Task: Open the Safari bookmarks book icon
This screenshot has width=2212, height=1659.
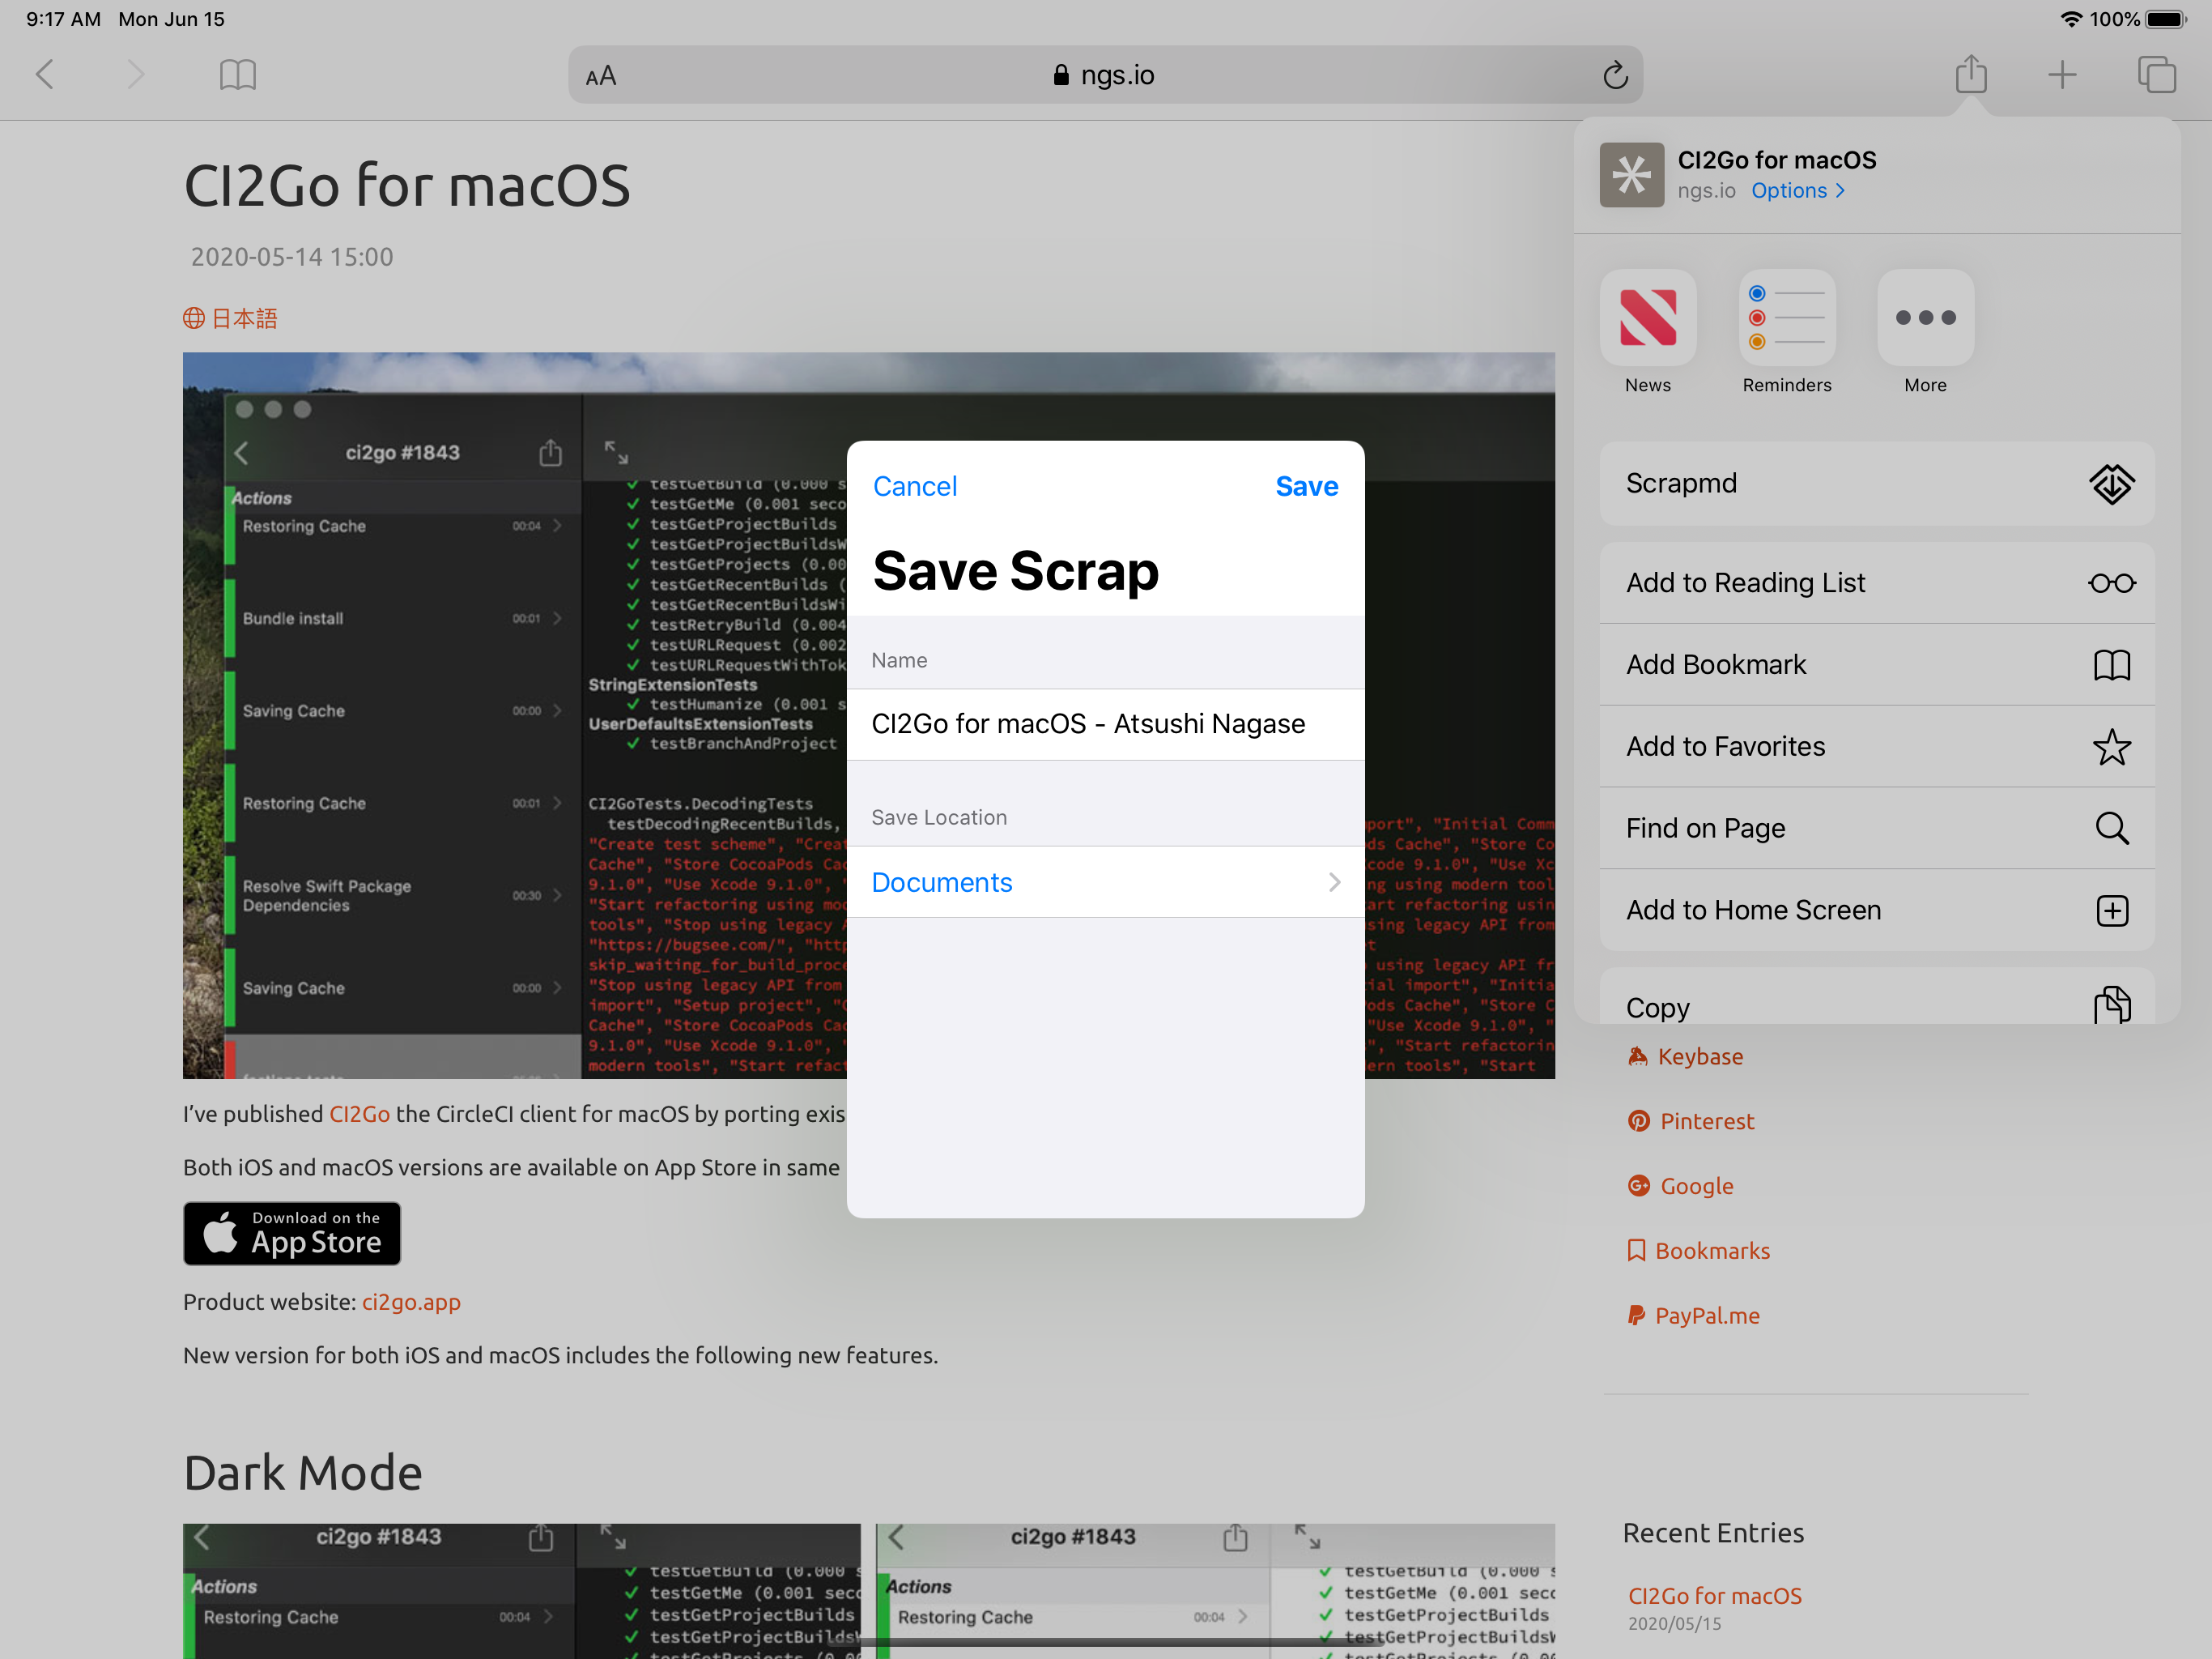Action: click(x=237, y=74)
